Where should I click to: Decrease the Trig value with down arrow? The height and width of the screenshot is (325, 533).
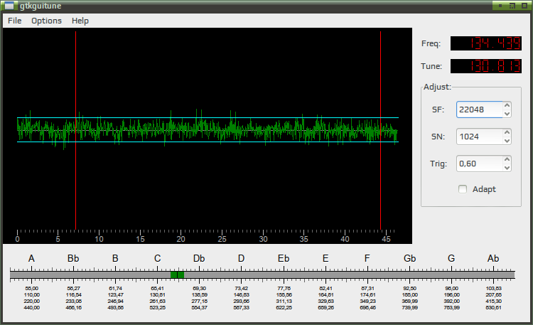pyautogui.click(x=507, y=167)
